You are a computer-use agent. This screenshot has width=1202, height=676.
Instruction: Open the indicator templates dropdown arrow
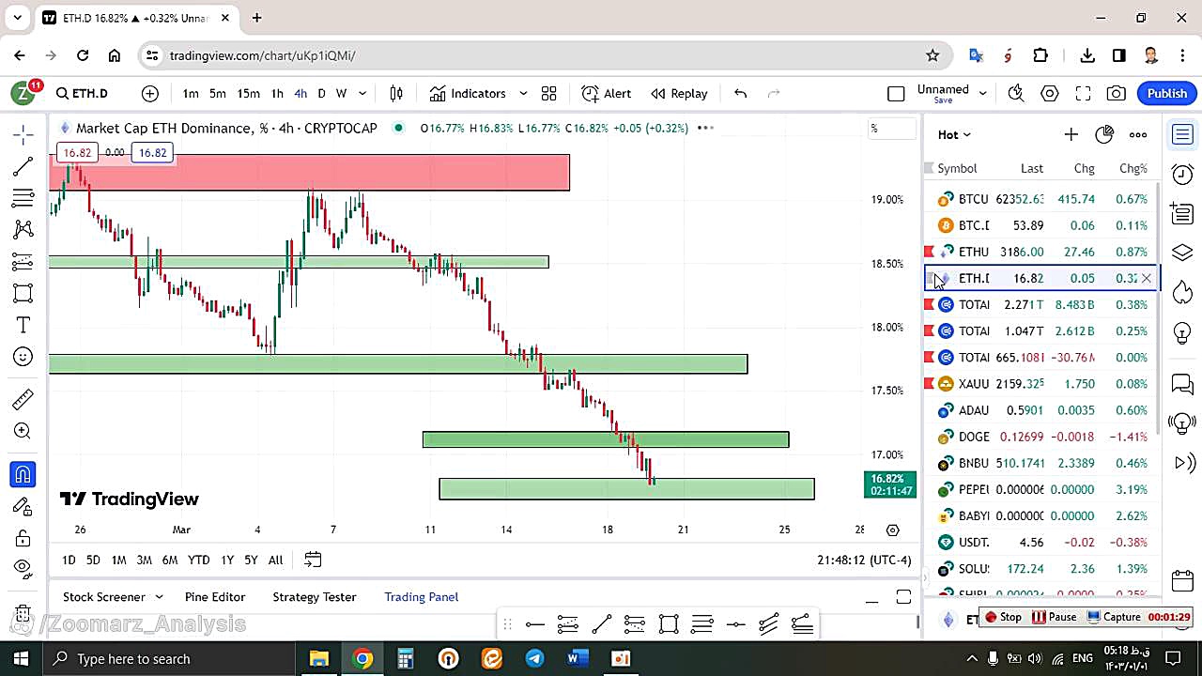pyautogui.click(x=523, y=93)
